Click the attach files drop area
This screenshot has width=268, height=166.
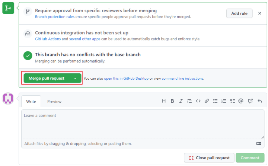[143, 144]
